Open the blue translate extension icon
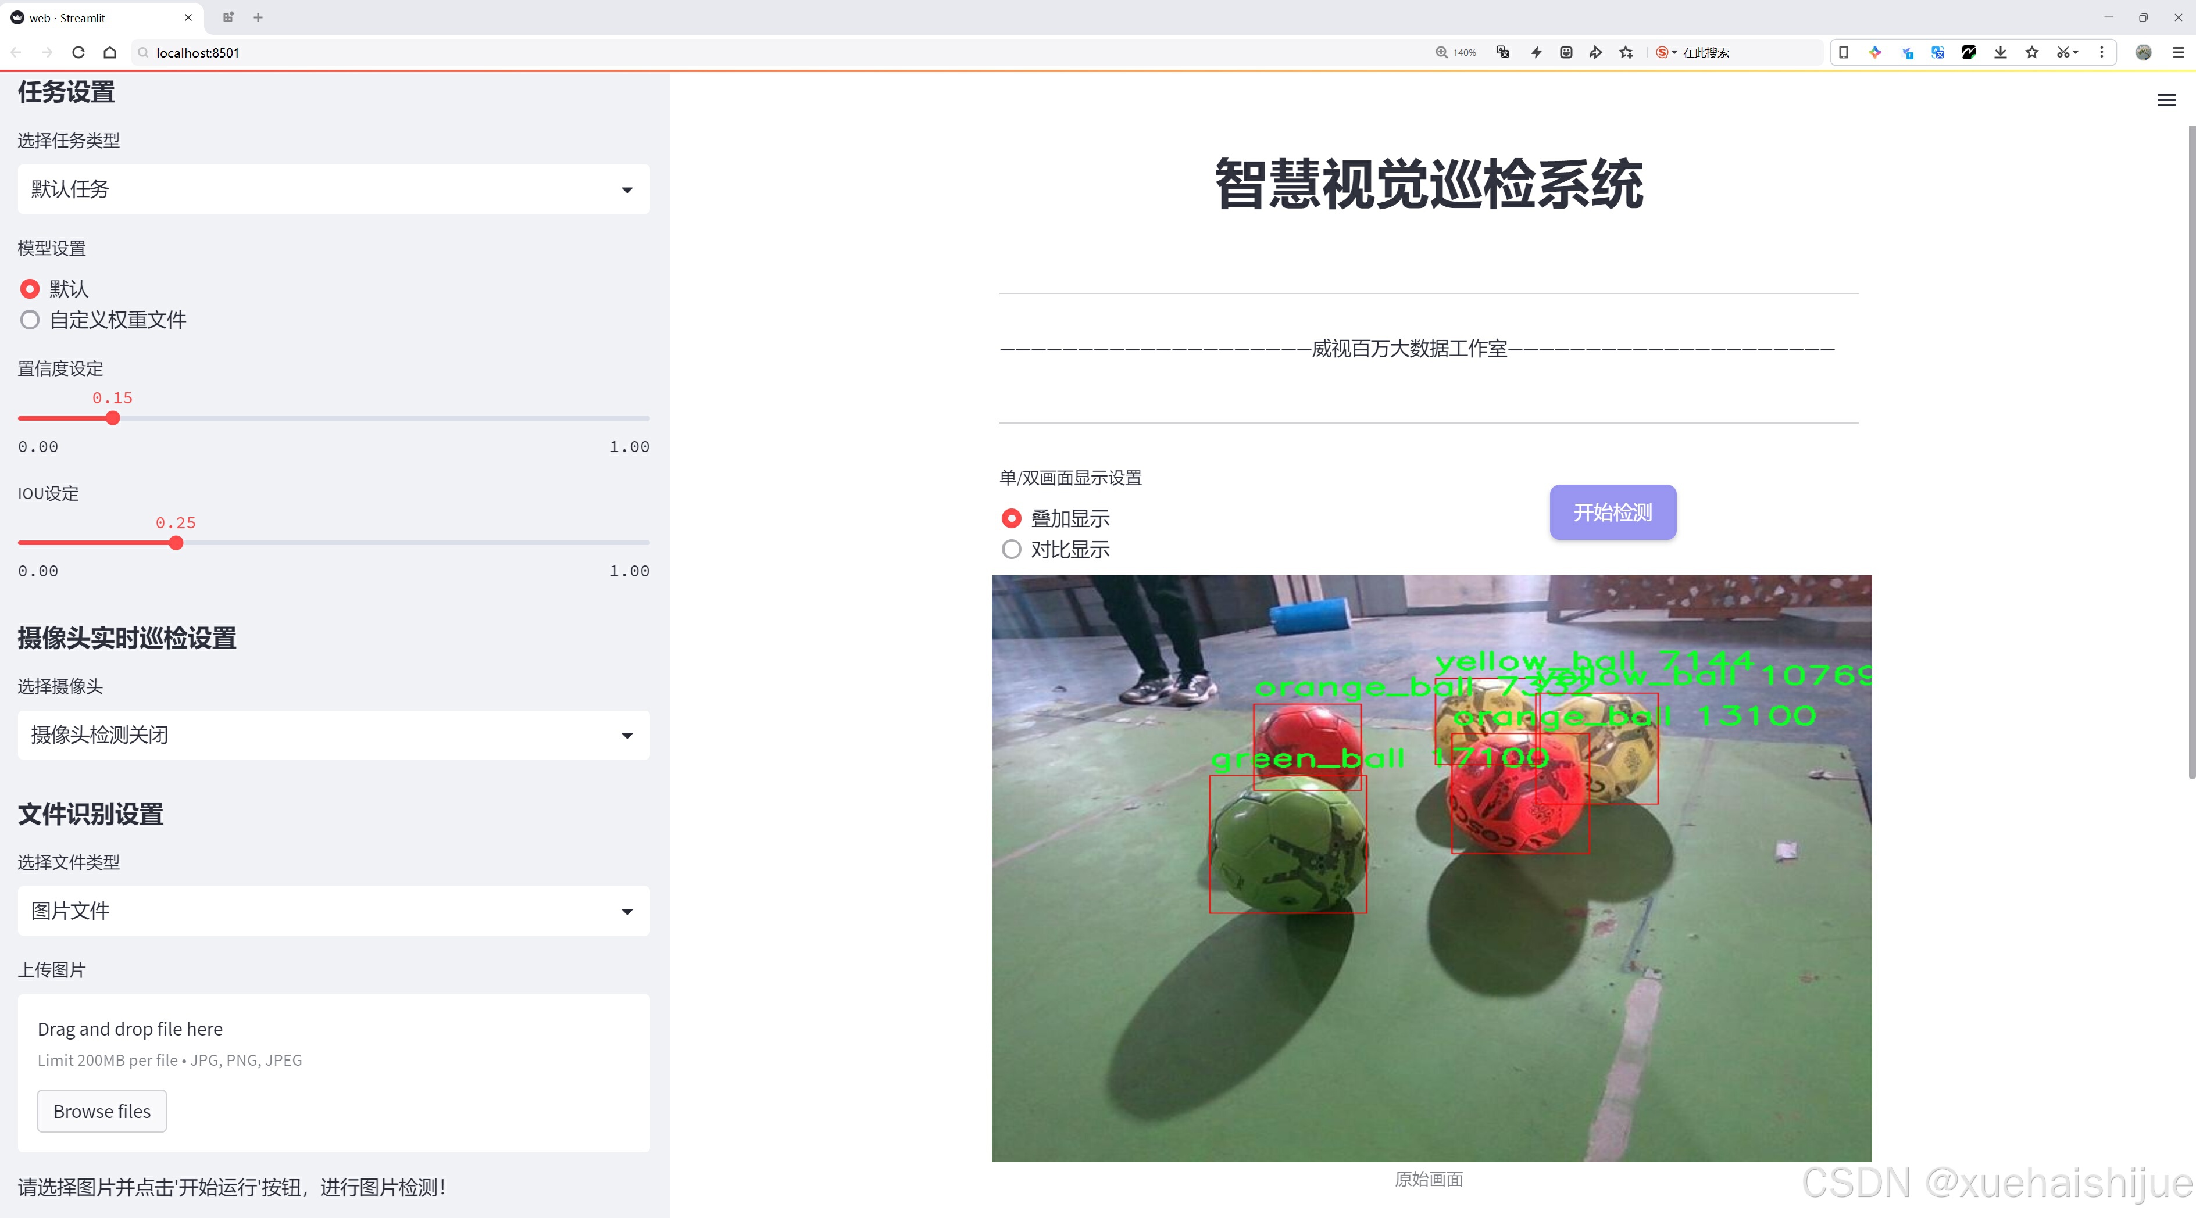The height and width of the screenshot is (1218, 2196). 1938,52
